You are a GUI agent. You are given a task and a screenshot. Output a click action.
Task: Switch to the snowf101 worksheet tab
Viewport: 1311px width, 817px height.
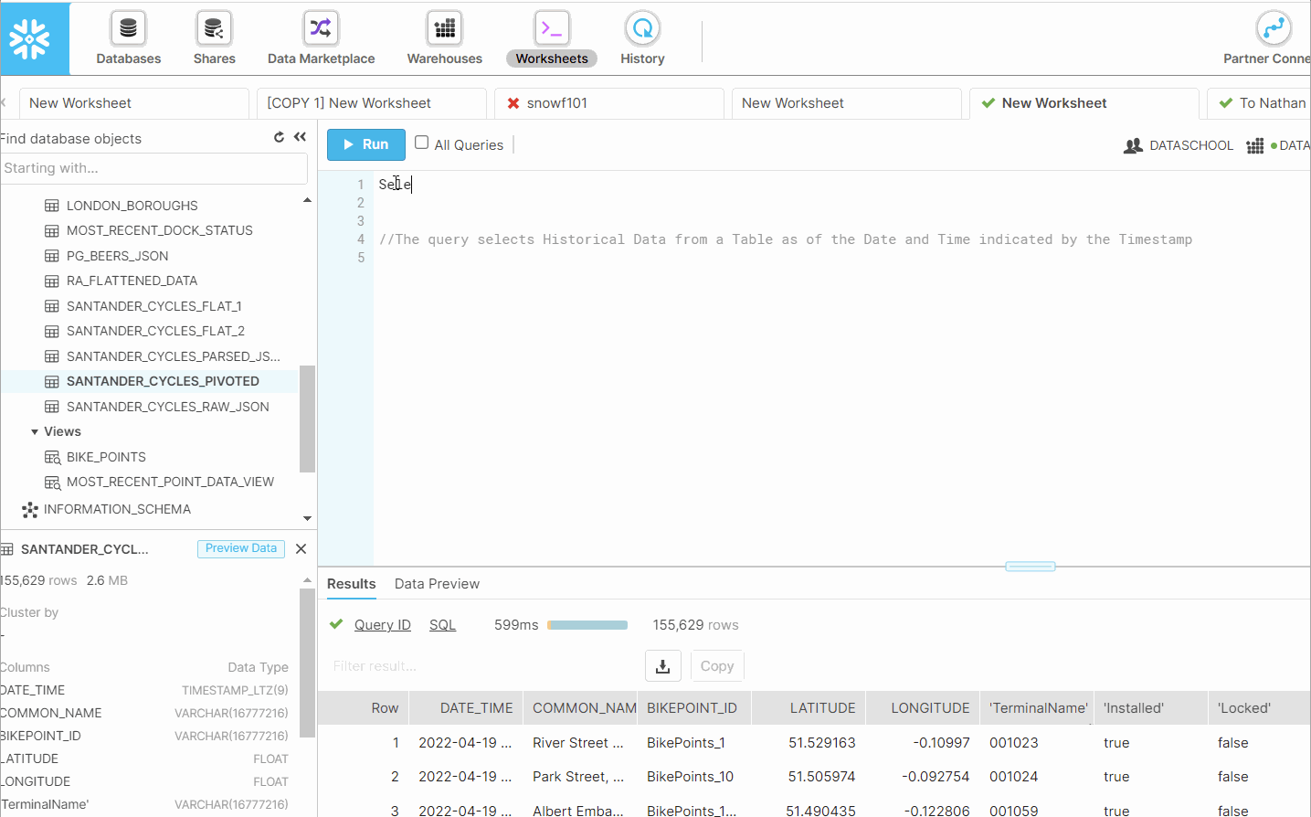556,103
